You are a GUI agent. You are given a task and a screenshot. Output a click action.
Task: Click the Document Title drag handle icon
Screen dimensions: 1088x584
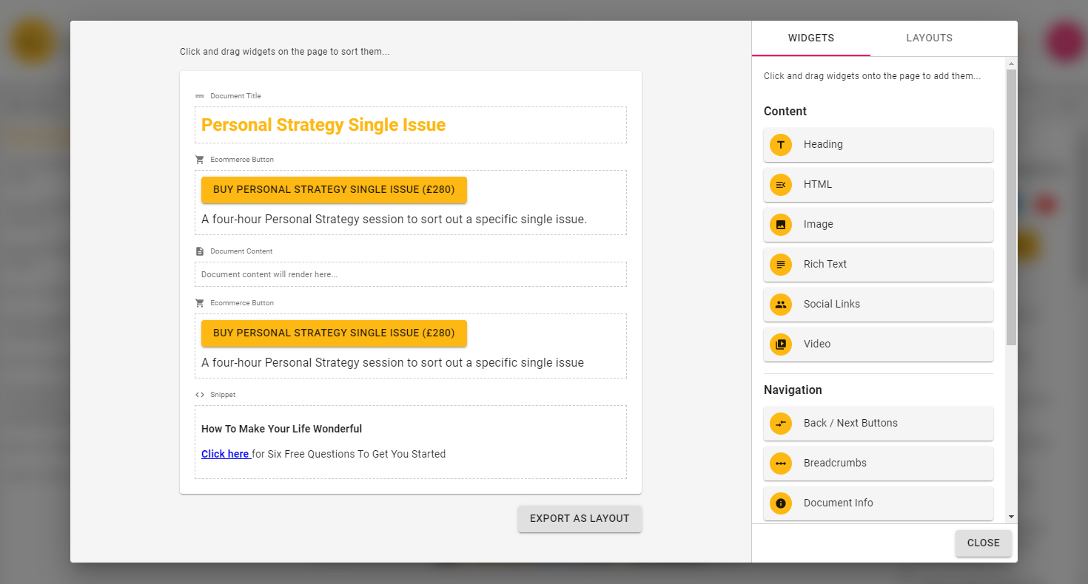click(199, 96)
